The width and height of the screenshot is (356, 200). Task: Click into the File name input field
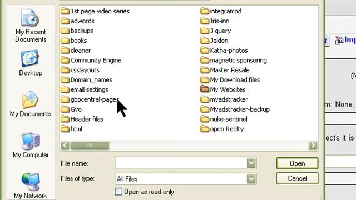[181, 163]
